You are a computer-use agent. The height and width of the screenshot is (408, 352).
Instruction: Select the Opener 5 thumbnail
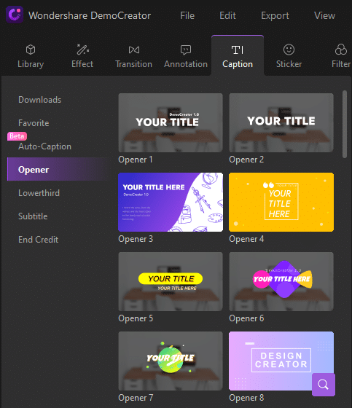tap(171, 281)
